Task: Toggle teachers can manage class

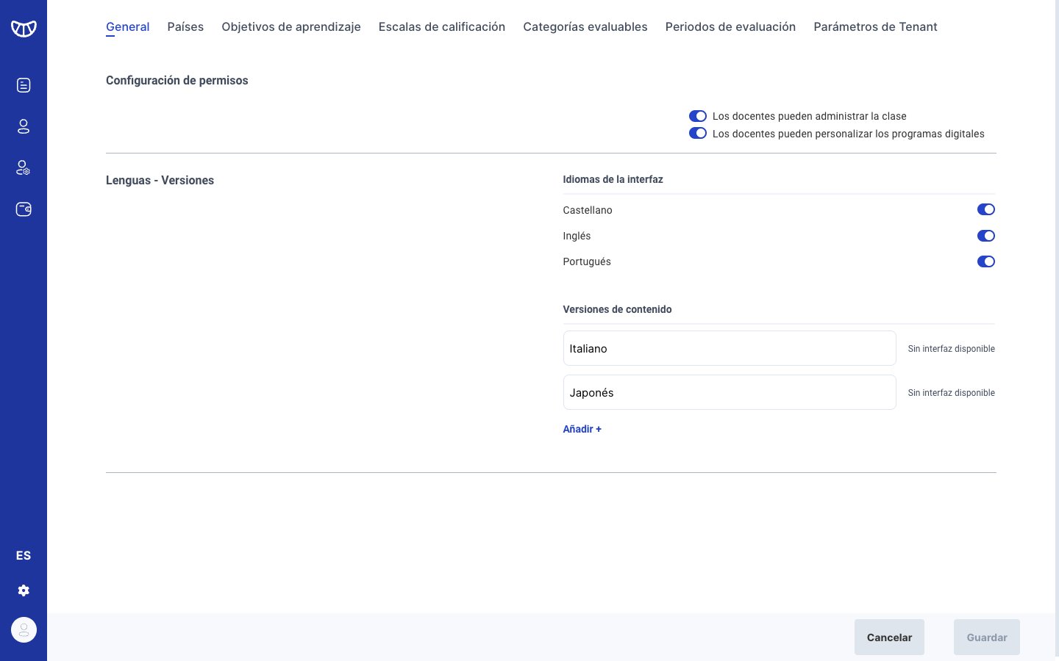Action: click(698, 116)
